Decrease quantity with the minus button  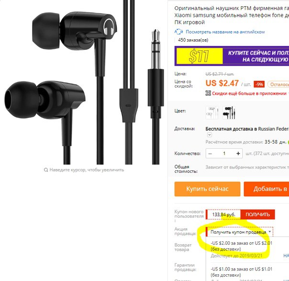210,153
